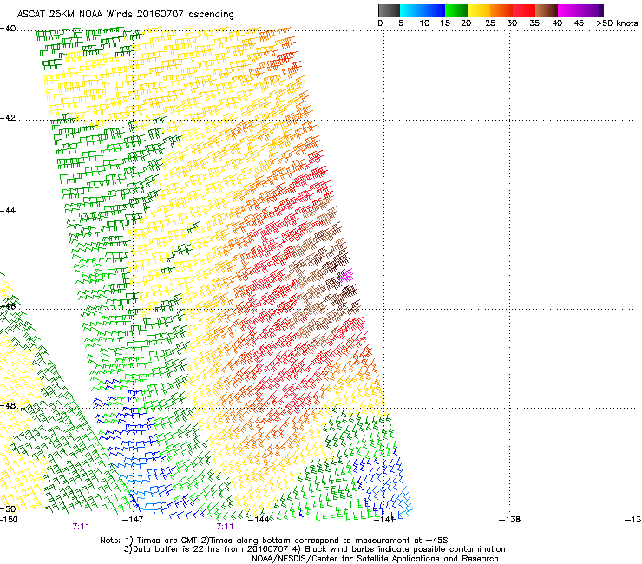Click the legend label '30'
The height and width of the screenshot is (564, 642).
click(512, 23)
